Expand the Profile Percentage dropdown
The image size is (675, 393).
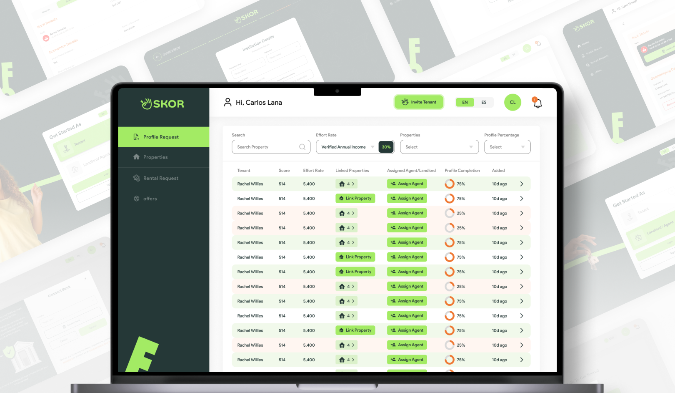(x=507, y=147)
